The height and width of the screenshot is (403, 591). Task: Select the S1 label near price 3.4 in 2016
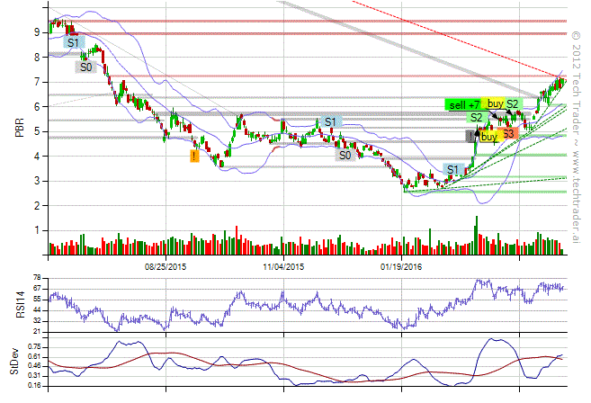[x=452, y=170]
